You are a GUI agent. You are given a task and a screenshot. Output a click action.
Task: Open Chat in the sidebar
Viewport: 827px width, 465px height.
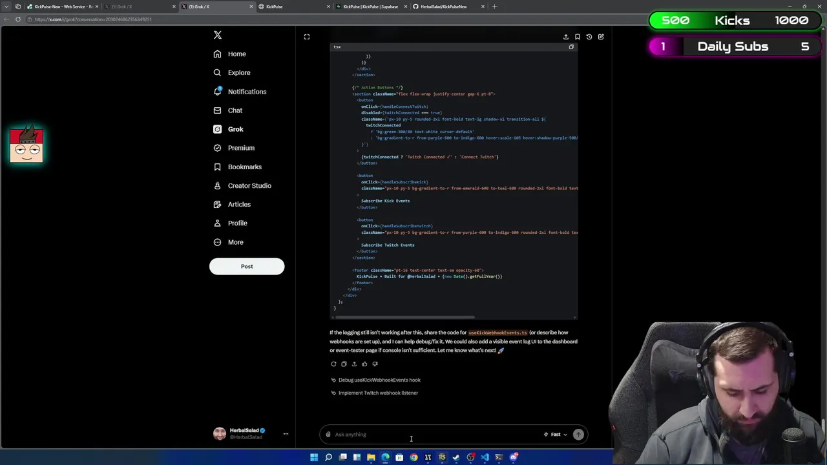pyautogui.click(x=227, y=110)
